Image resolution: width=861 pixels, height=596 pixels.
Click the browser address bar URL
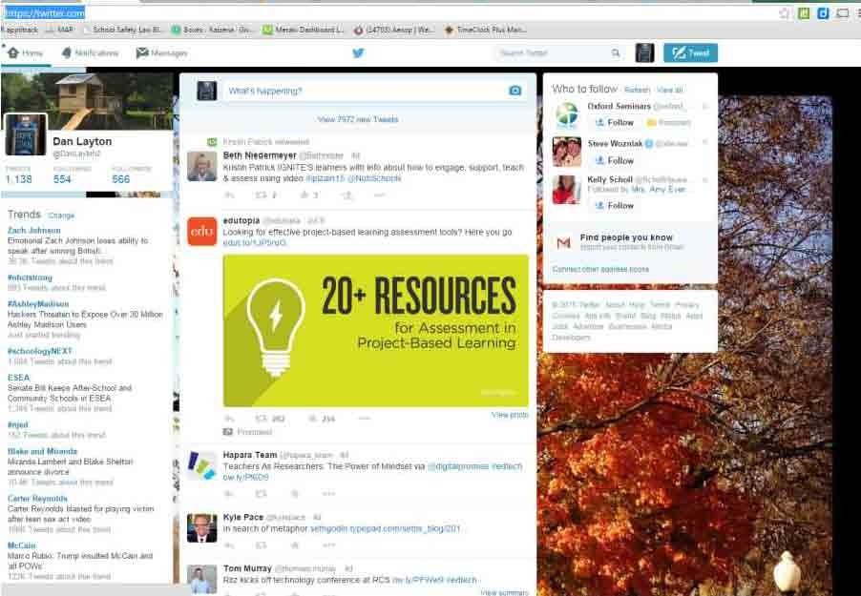(x=44, y=12)
